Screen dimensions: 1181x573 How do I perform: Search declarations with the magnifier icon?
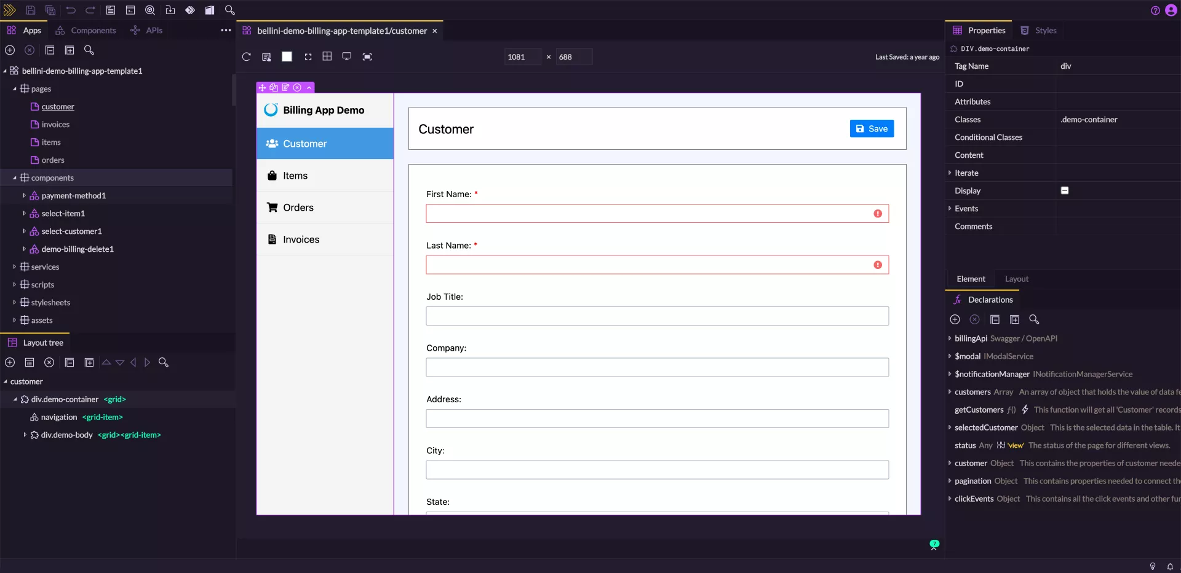(1034, 319)
